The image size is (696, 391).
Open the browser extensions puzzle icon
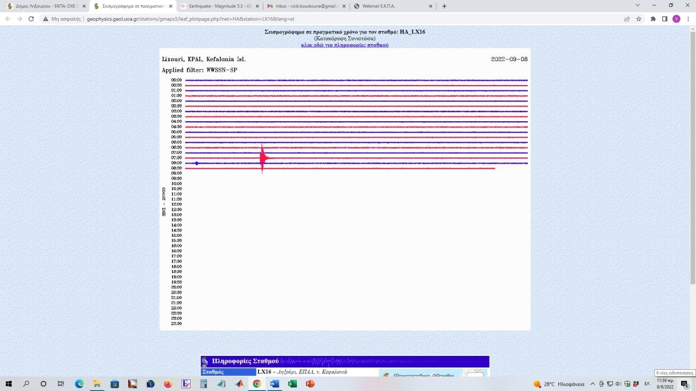[653, 19]
